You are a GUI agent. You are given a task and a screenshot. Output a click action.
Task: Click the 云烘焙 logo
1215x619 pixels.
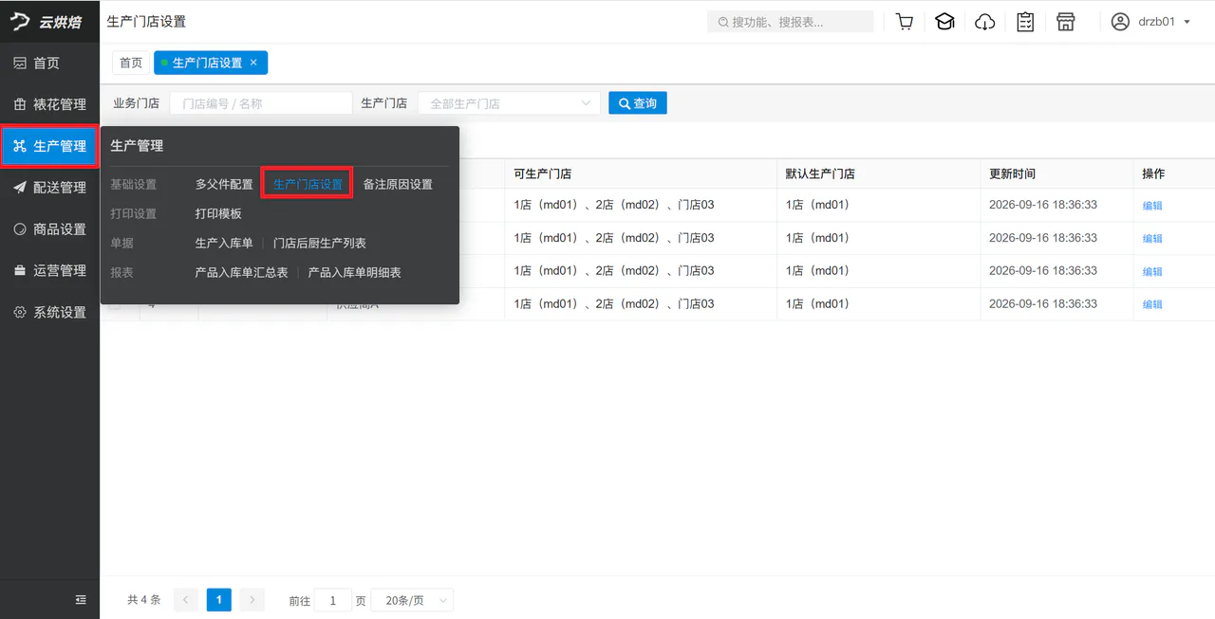tap(47, 22)
